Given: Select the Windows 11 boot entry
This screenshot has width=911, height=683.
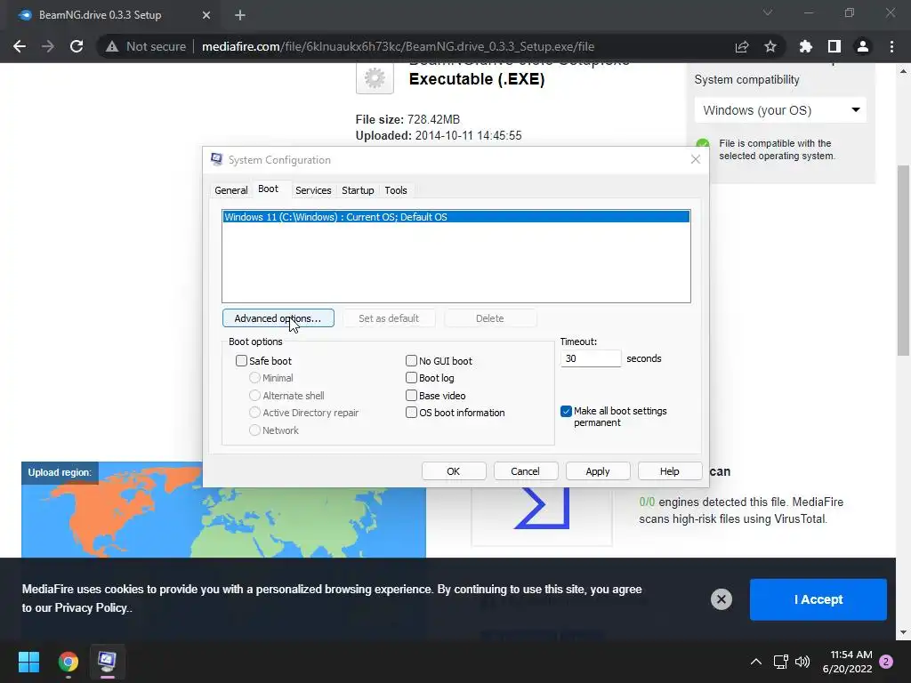Looking at the screenshot, I should click(x=456, y=217).
